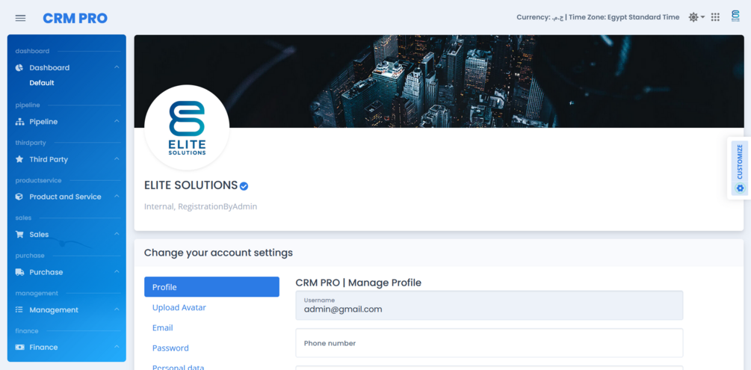This screenshot has height=370, width=751.
Task: Open the apps grid icon
Action: click(x=715, y=17)
